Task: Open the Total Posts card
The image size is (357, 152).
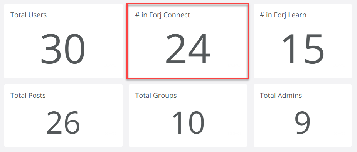Action: pos(63,116)
